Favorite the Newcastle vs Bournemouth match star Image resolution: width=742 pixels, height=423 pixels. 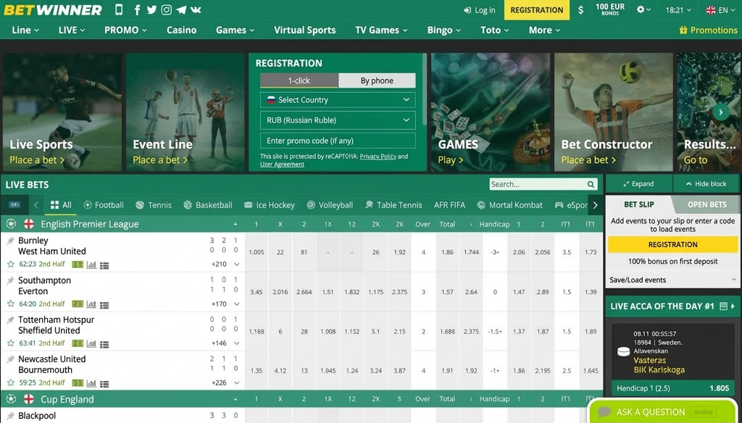click(x=10, y=382)
